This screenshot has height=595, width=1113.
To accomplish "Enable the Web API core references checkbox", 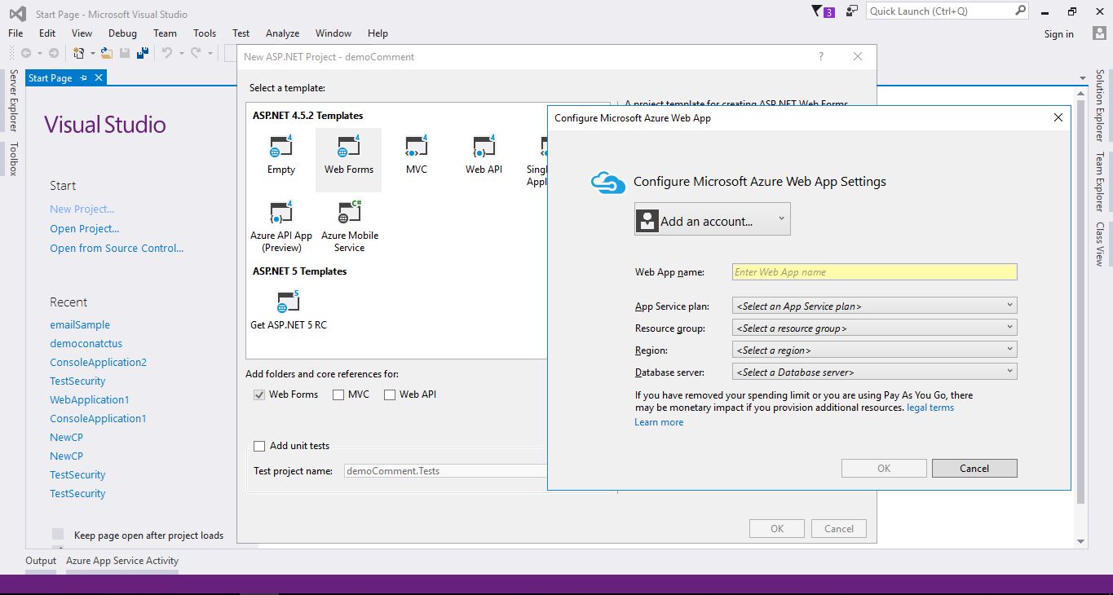I will [x=390, y=394].
